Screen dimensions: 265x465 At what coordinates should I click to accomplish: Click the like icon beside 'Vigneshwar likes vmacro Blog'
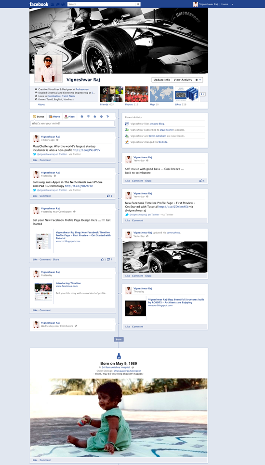127,123
